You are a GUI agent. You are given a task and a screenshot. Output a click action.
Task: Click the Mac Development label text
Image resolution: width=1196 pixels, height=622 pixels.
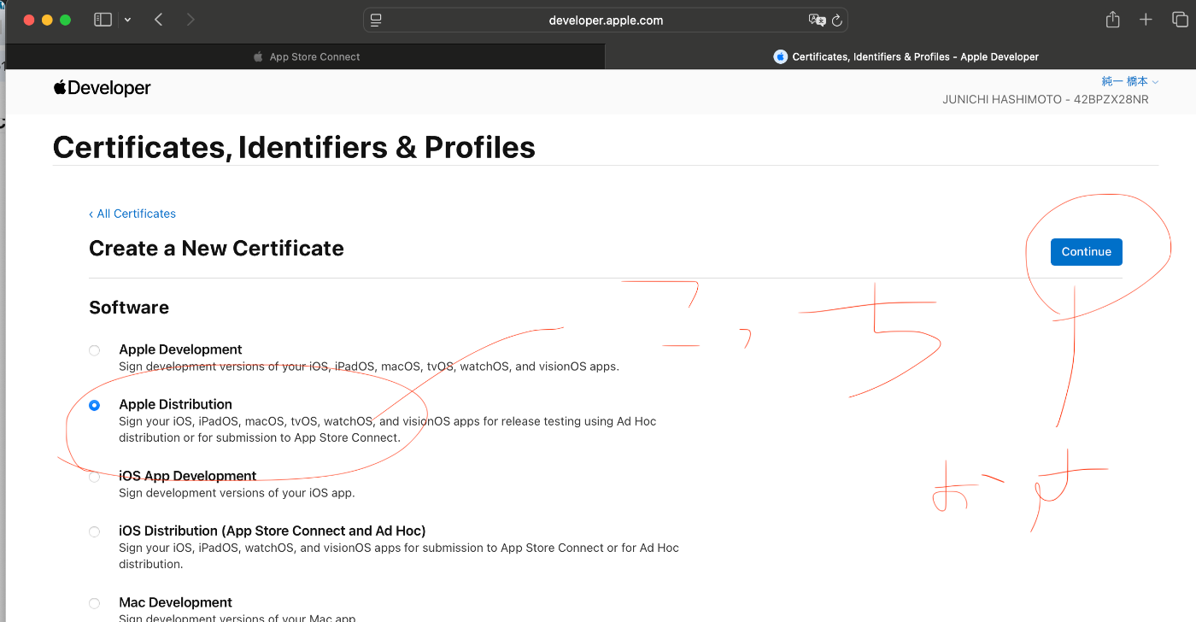click(175, 602)
